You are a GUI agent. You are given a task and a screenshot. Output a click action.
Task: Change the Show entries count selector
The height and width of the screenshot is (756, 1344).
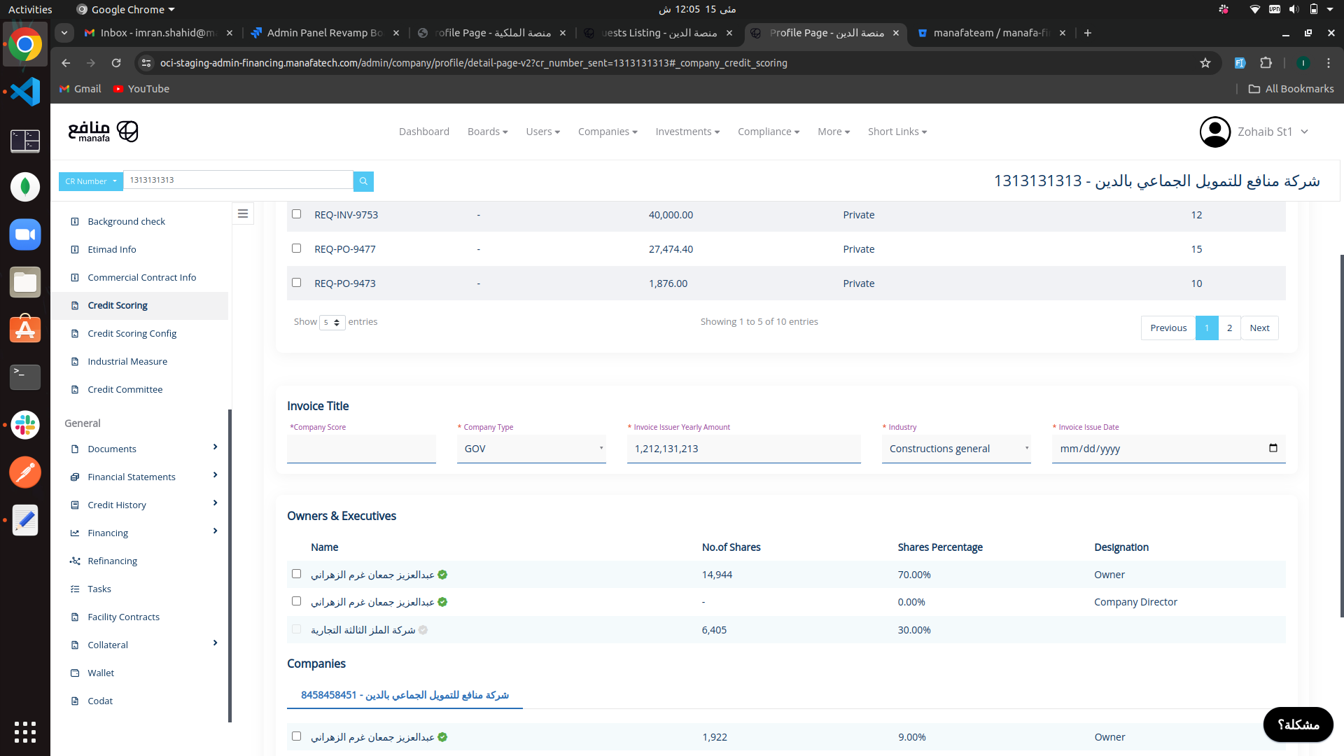(x=332, y=322)
